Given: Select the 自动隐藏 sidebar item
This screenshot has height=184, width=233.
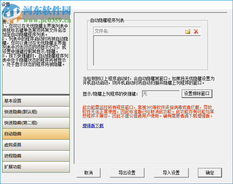Looking at the screenshot, I should (36, 134).
